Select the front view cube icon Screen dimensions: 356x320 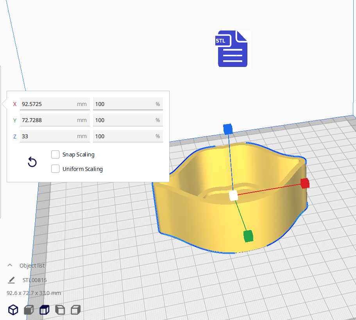pos(29,310)
